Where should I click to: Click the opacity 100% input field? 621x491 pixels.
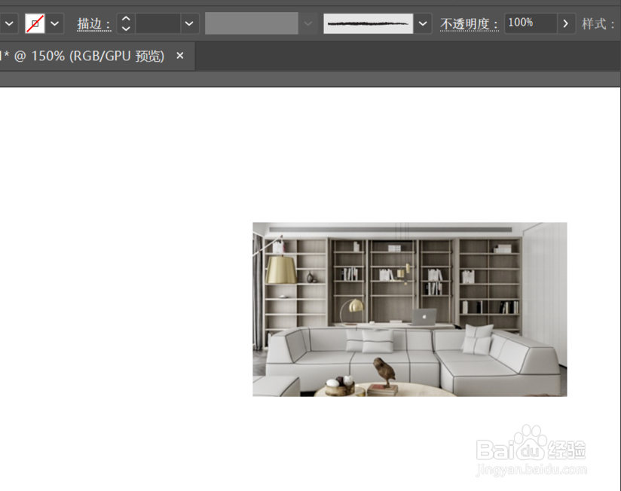pyautogui.click(x=531, y=23)
